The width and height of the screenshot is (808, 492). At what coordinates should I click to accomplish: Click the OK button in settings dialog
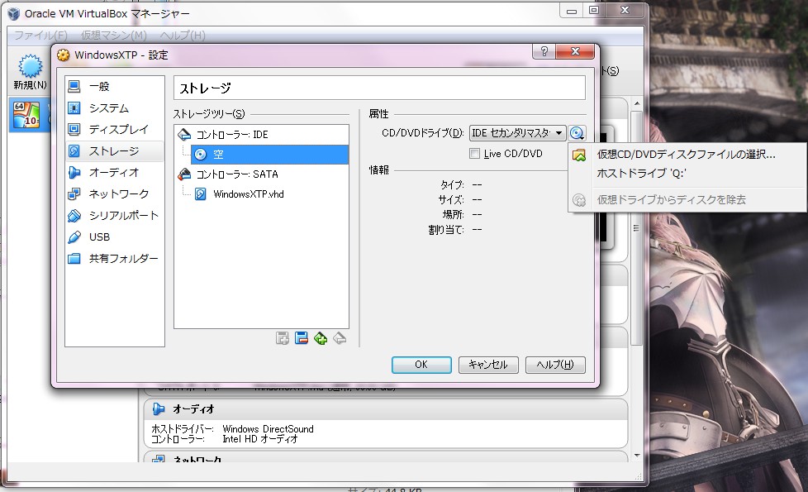tap(421, 365)
